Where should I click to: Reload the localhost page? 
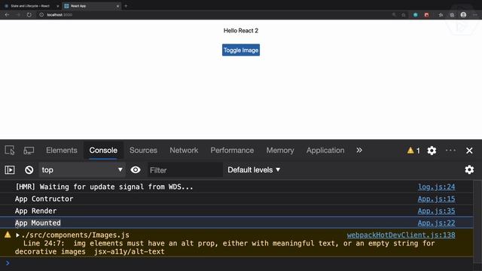pos(29,15)
